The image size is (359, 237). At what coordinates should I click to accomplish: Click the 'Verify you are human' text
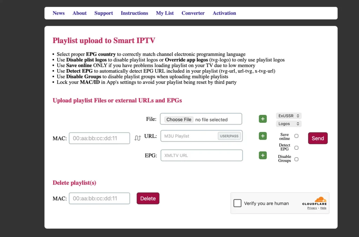(x=266, y=203)
